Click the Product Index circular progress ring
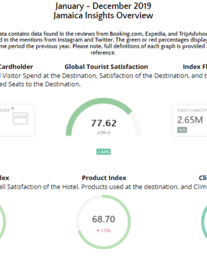 103,222
